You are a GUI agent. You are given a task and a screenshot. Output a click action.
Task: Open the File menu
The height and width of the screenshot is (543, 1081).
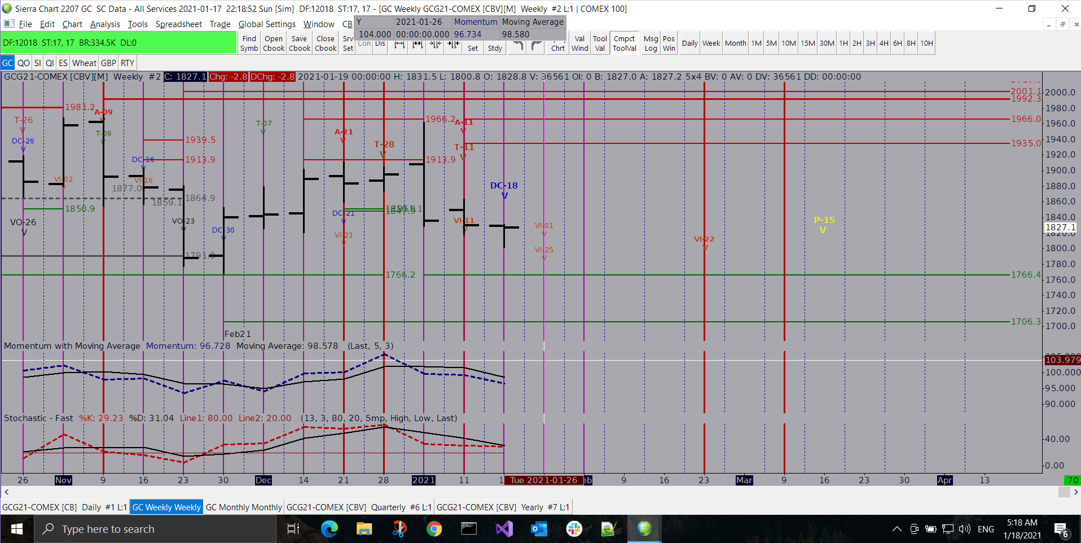[25, 24]
